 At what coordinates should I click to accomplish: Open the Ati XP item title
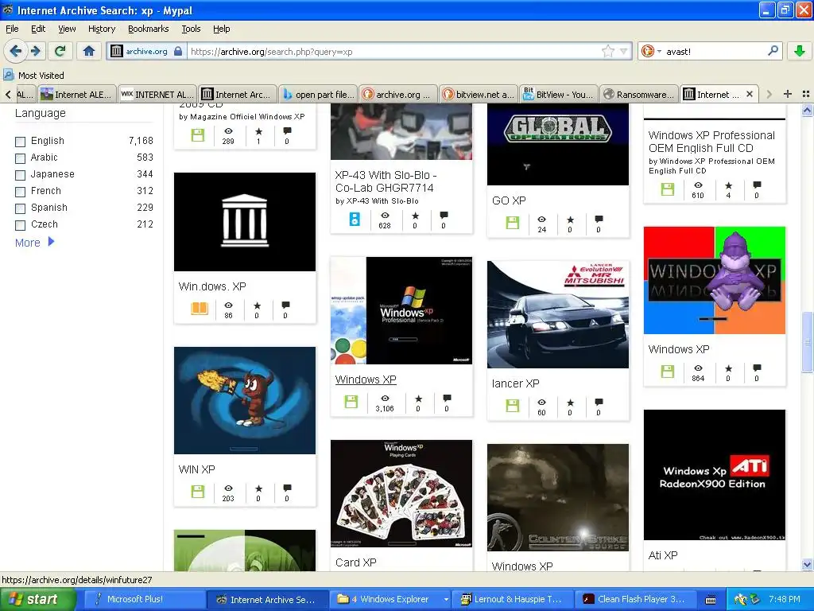pyautogui.click(x=663, y=555)
